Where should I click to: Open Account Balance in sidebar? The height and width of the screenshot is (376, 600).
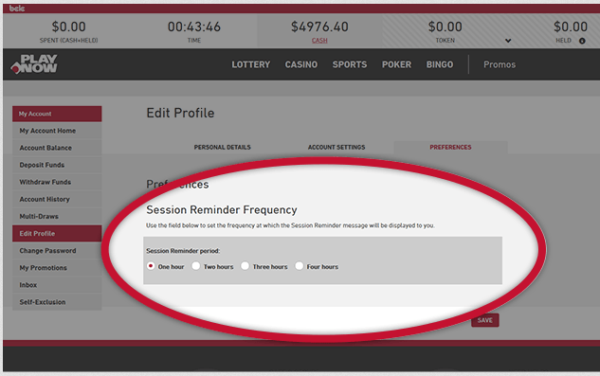pyautogui.click(x=57, y=148)
